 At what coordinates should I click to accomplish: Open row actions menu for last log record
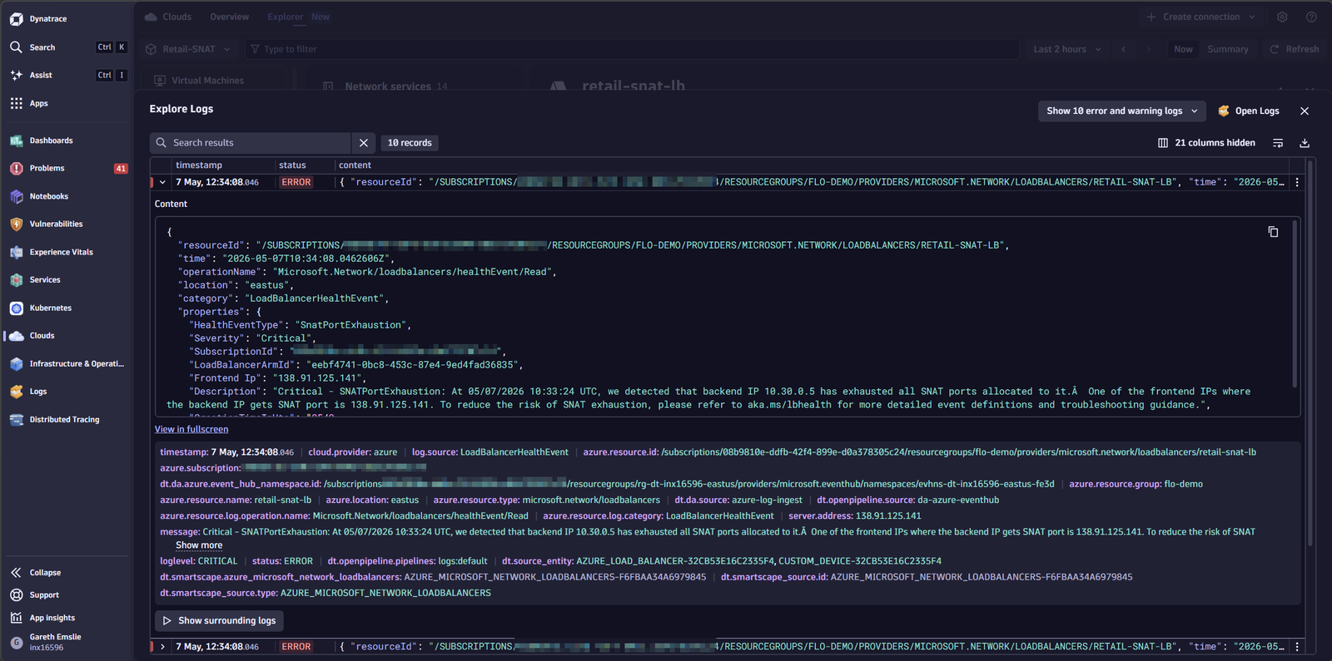coord(1296,647)
